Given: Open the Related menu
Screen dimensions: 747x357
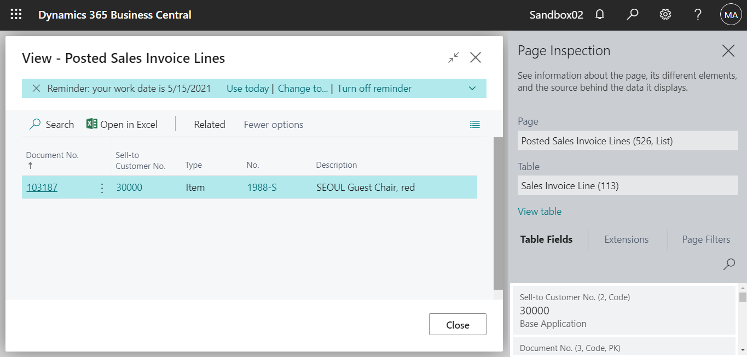Looking at the screenshot, I should pos(209,124).
